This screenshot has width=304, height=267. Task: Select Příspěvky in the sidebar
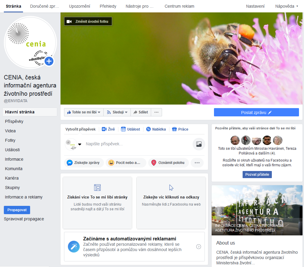point(14,121)
